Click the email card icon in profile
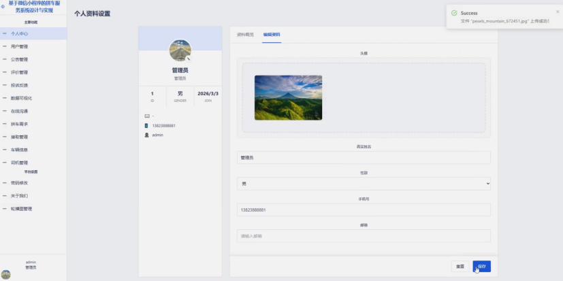This screenshot has width=563, height=281. [146, 116]
